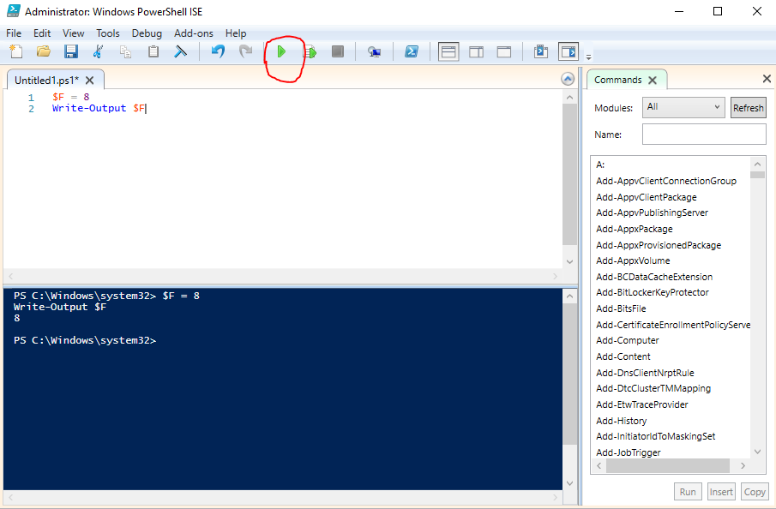Close the Commands add-on panel
This screenshot has height=509, width=776.
point(767,78)
